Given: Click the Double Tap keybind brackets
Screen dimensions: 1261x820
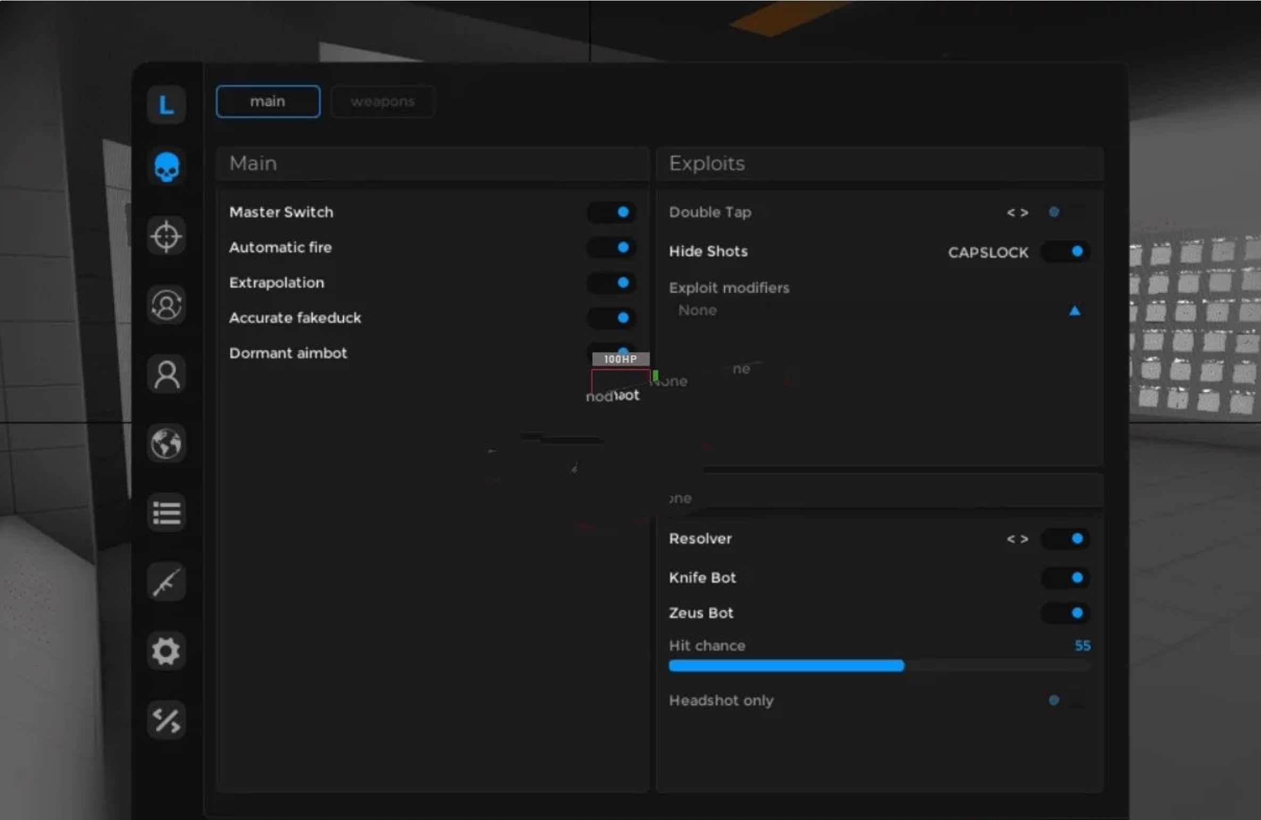Looking at the screenshot, I should pyautogui.click(x=1017, y=213).
